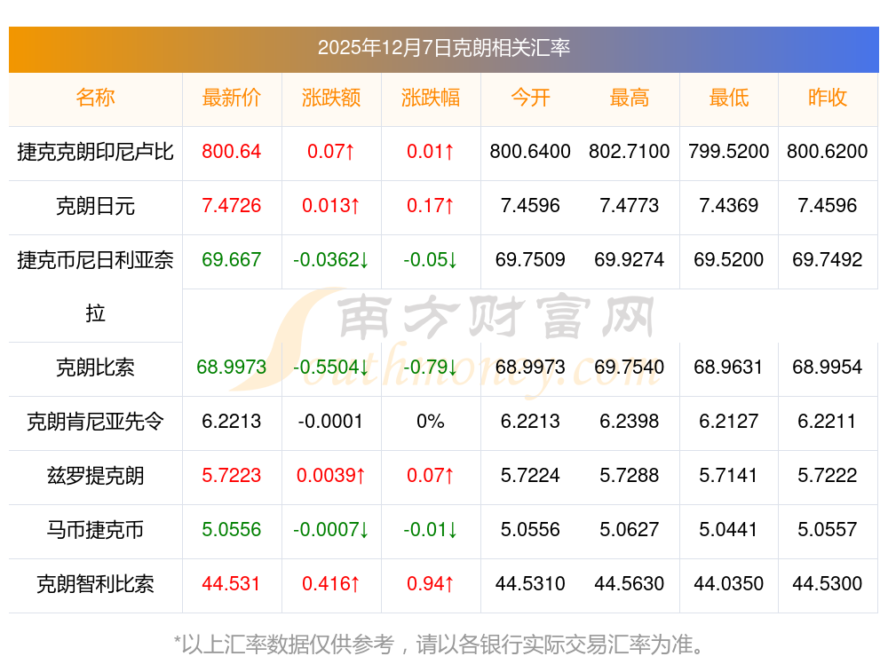Click change amount -0.5504↓

pos(331,368)
